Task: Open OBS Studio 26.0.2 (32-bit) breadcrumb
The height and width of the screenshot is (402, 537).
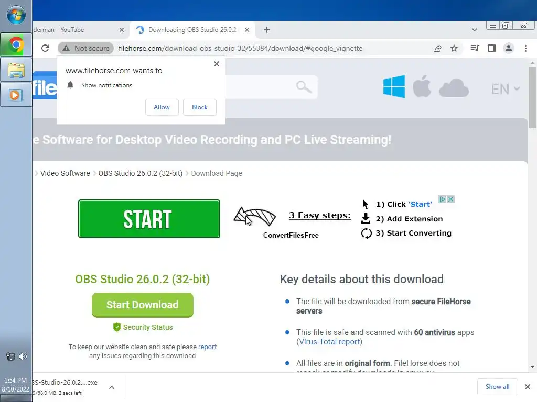Action: pos(141,173)
